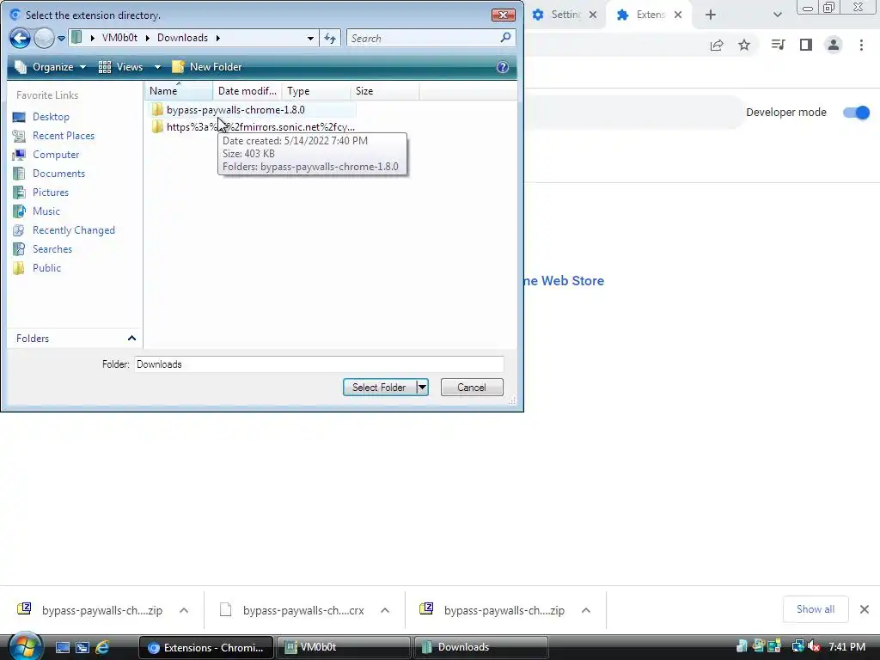Sort by the Date modified column header

pos(247,91)
